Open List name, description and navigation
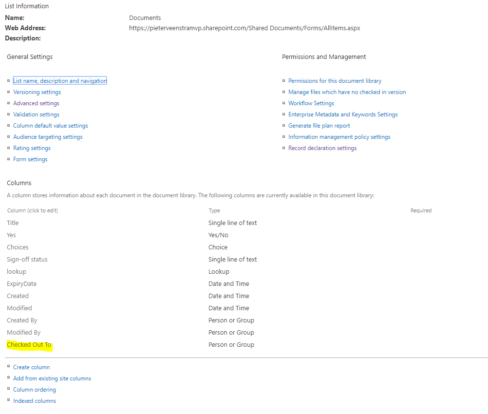This screenshot has width=488, height=414. click(x=60, y=81)
